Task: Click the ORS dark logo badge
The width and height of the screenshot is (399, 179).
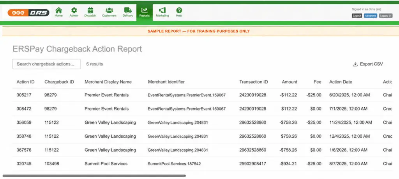Action: (x=39, y=13)
